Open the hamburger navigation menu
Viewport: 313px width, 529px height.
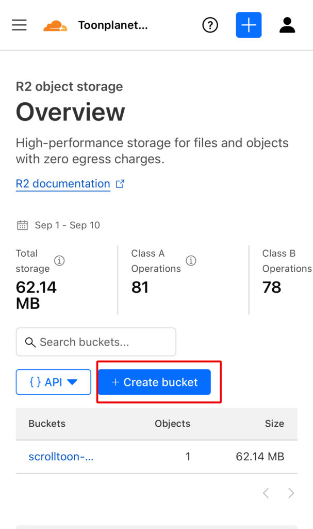19,25
